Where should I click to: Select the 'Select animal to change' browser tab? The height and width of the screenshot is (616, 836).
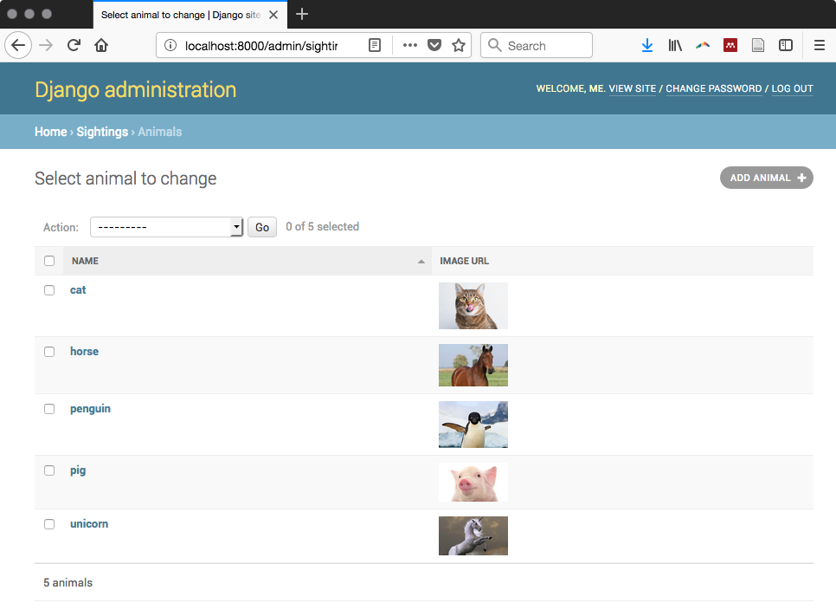point(190,15)
